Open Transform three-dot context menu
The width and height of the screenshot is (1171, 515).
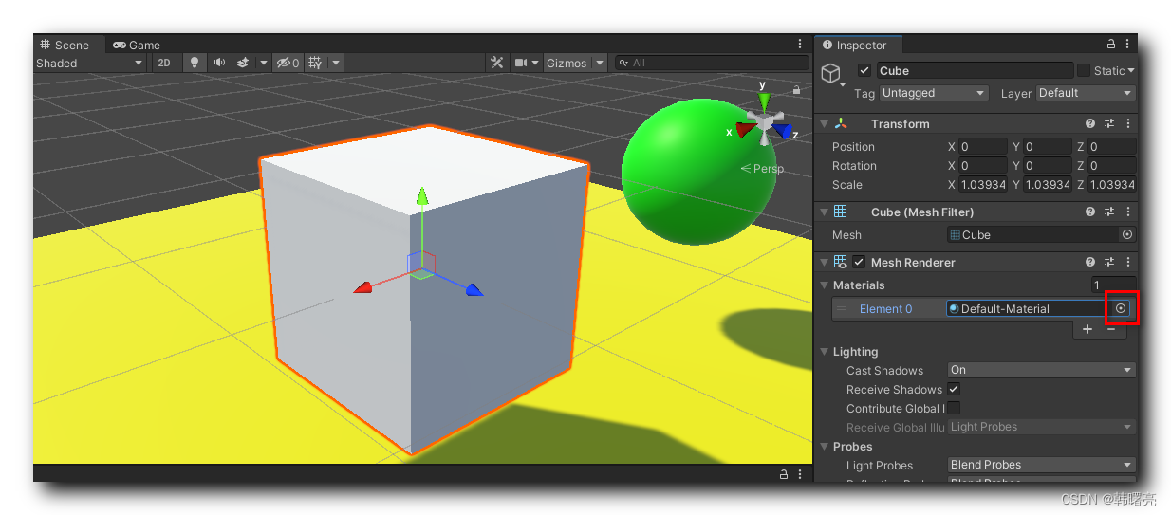tap(1127, 123)
